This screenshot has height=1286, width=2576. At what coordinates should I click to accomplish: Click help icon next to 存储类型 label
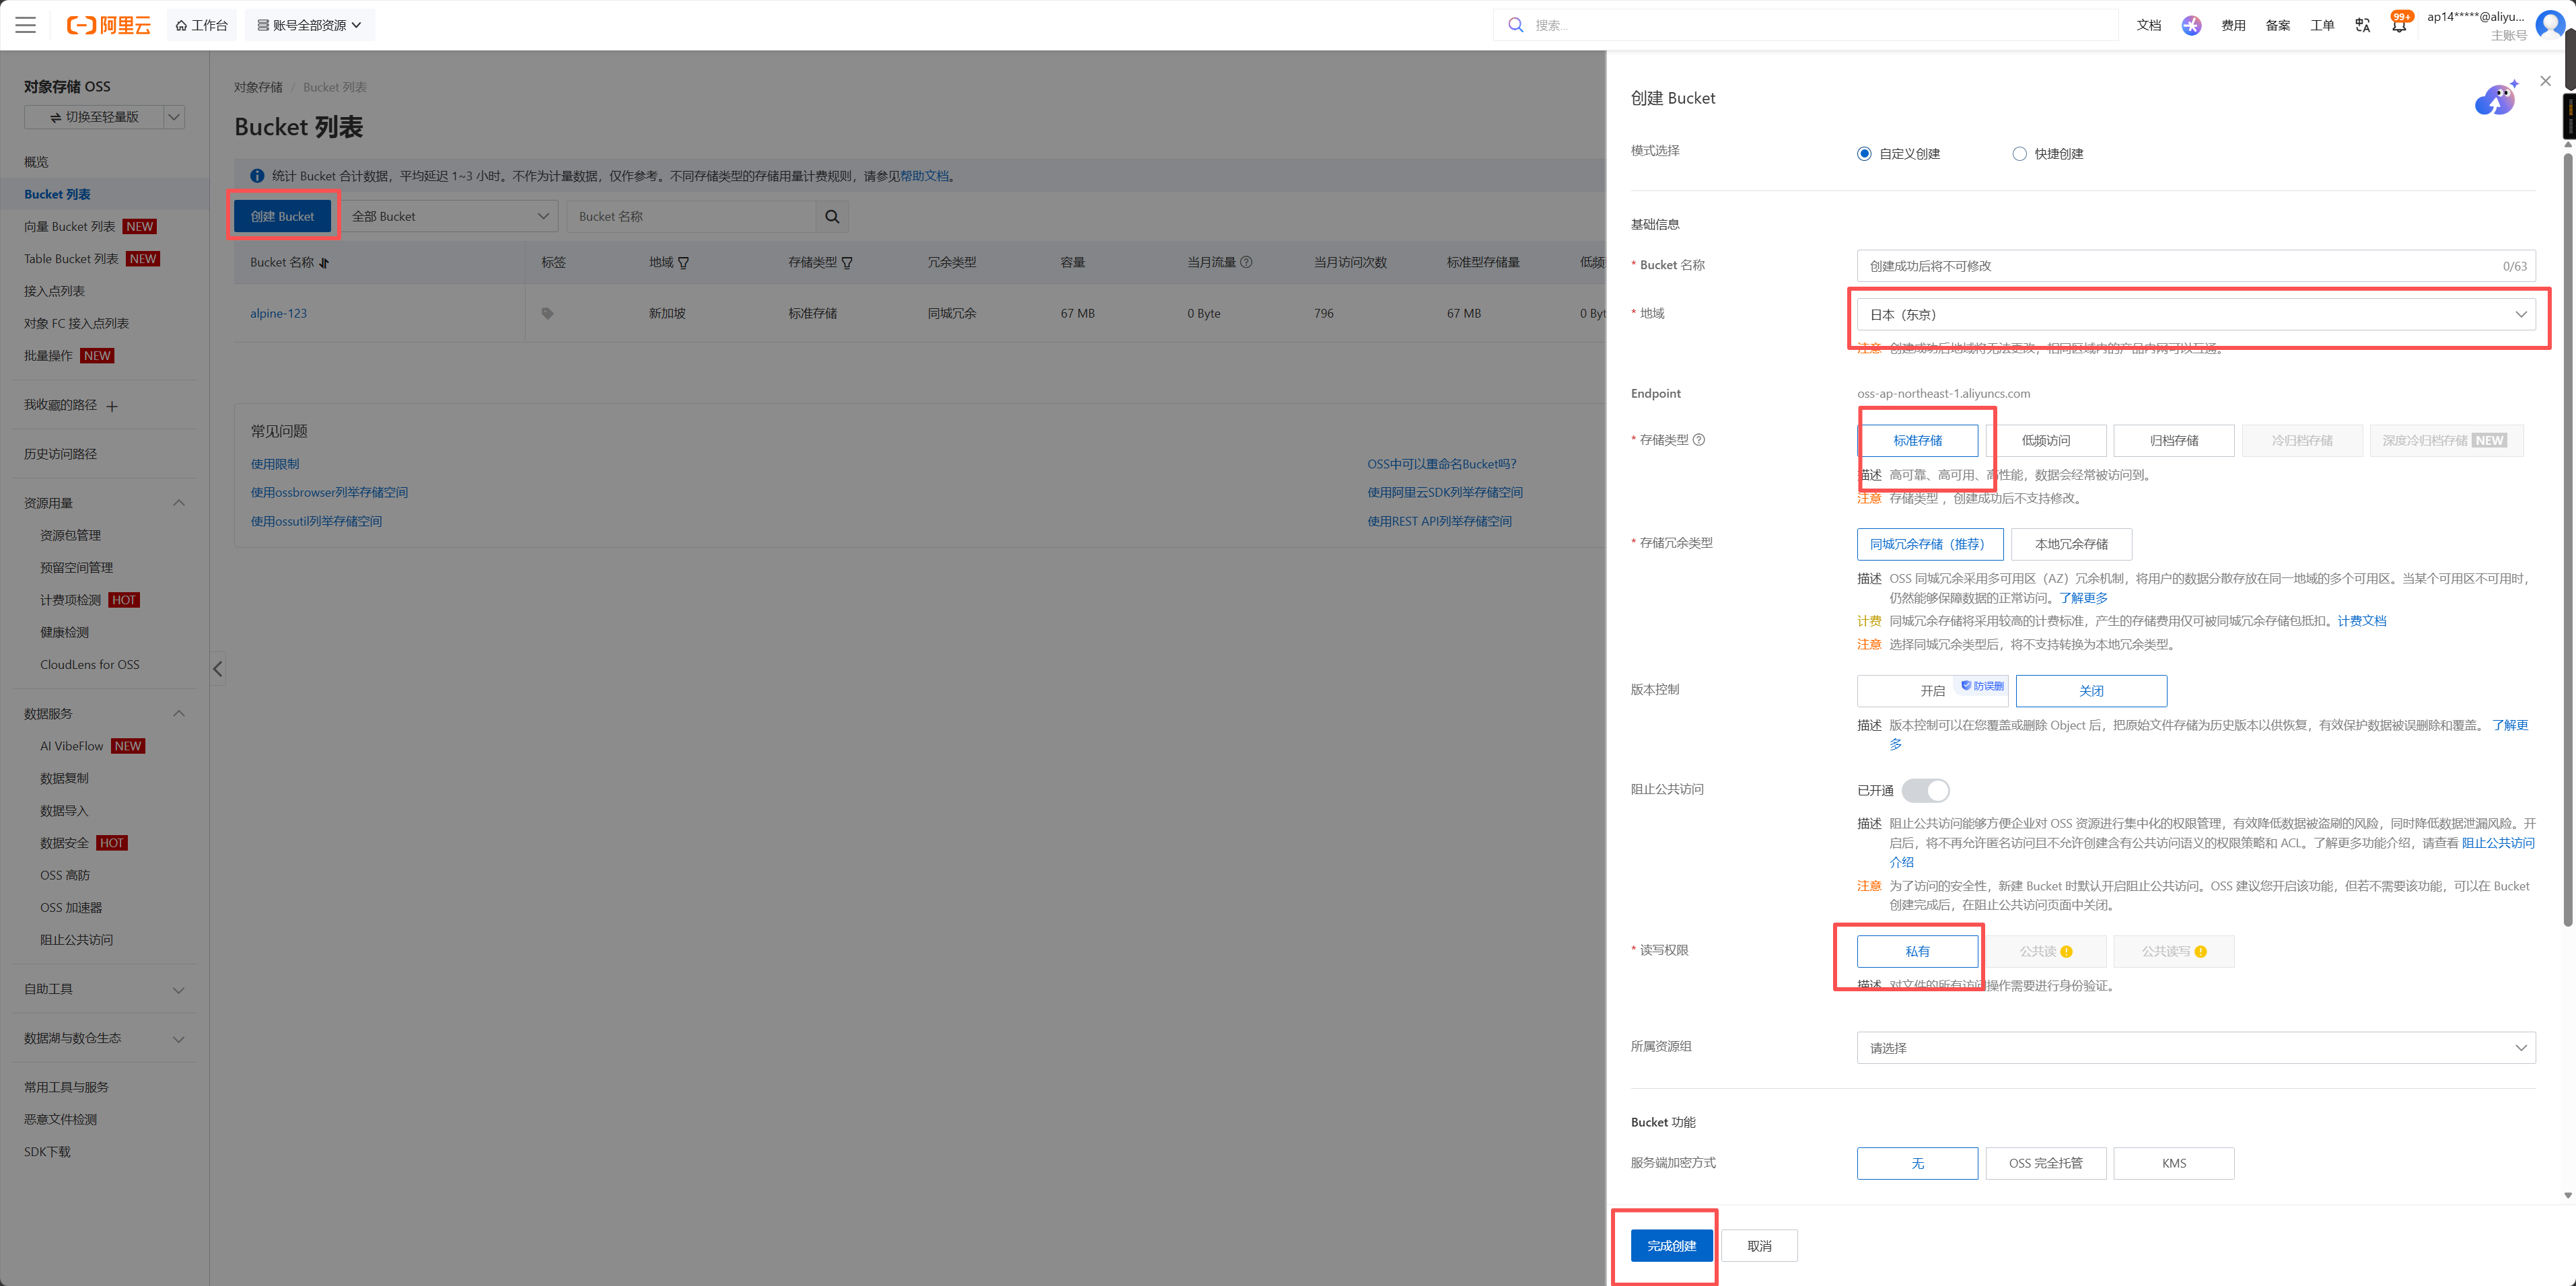[x=1698, y=440]
